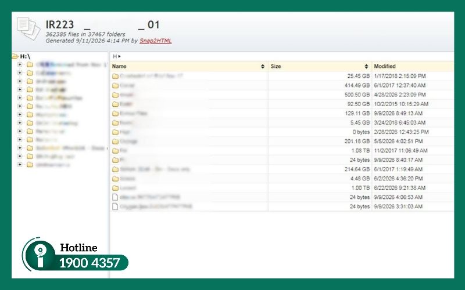
Task: Click the date 6/22/2026 9:21:38 AM
Action: coord(400,188)
